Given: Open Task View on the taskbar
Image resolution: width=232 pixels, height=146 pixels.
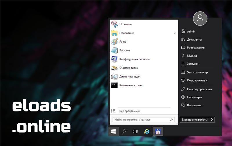Looking at the screenshot, I should point(135,131).
